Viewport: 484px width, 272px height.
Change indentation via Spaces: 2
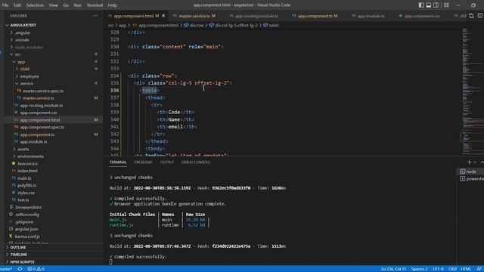pos(419,269)
